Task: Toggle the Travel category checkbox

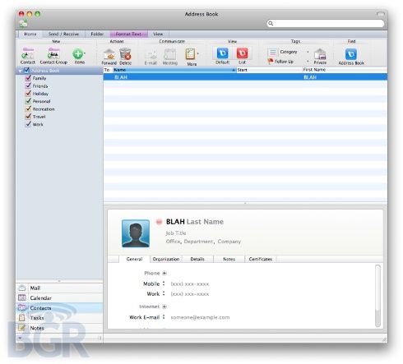Action: 28,117
